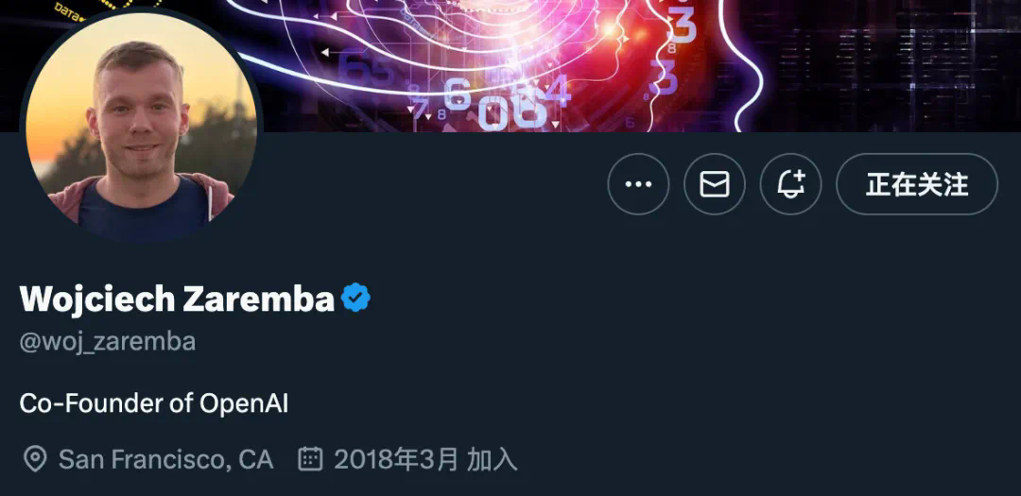This screenshot has height=496, width=1021.
Task: Click the 2018年3月 加入 join date
Action: [425, 459]
